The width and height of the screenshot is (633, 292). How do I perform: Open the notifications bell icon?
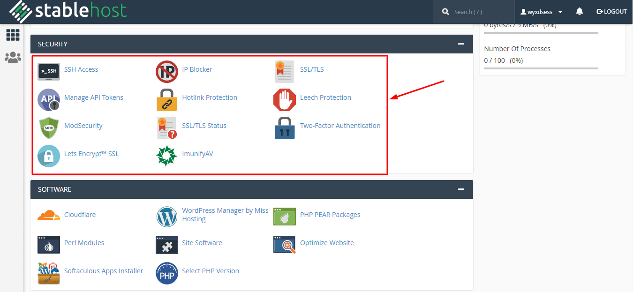pos(580,12)
